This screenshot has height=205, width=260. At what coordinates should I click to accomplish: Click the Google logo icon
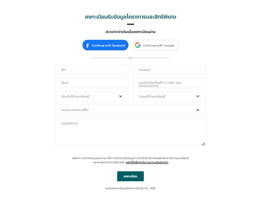pyautogui.click(x=138, y=45)
